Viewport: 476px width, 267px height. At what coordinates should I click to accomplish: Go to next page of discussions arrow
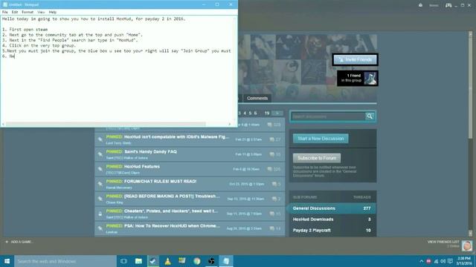(x=277, y=113)
